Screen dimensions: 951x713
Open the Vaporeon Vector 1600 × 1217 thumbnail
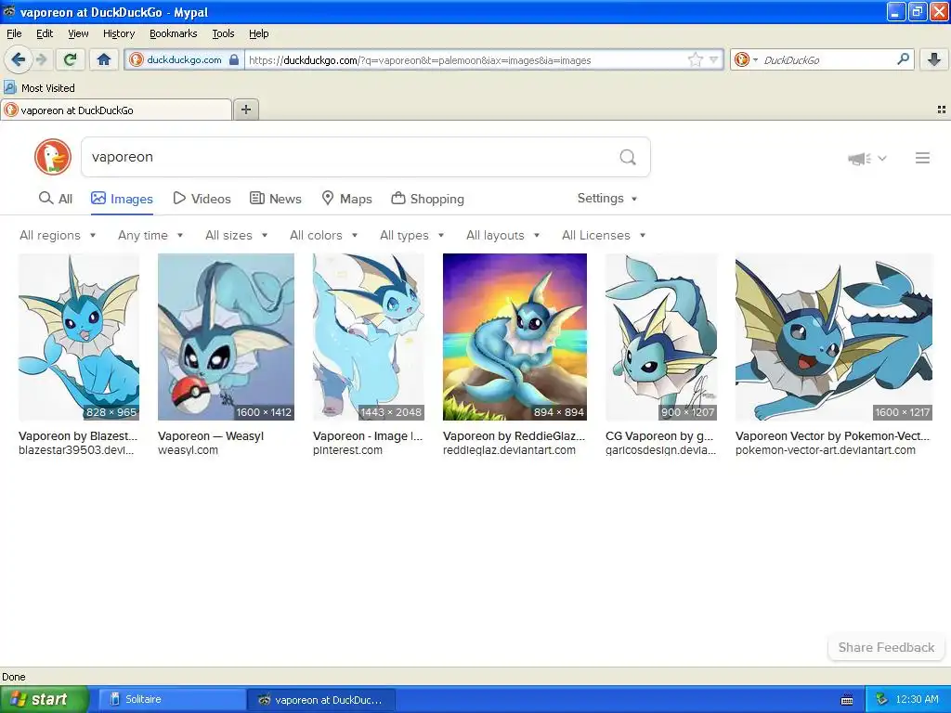[x=834, y=337]
